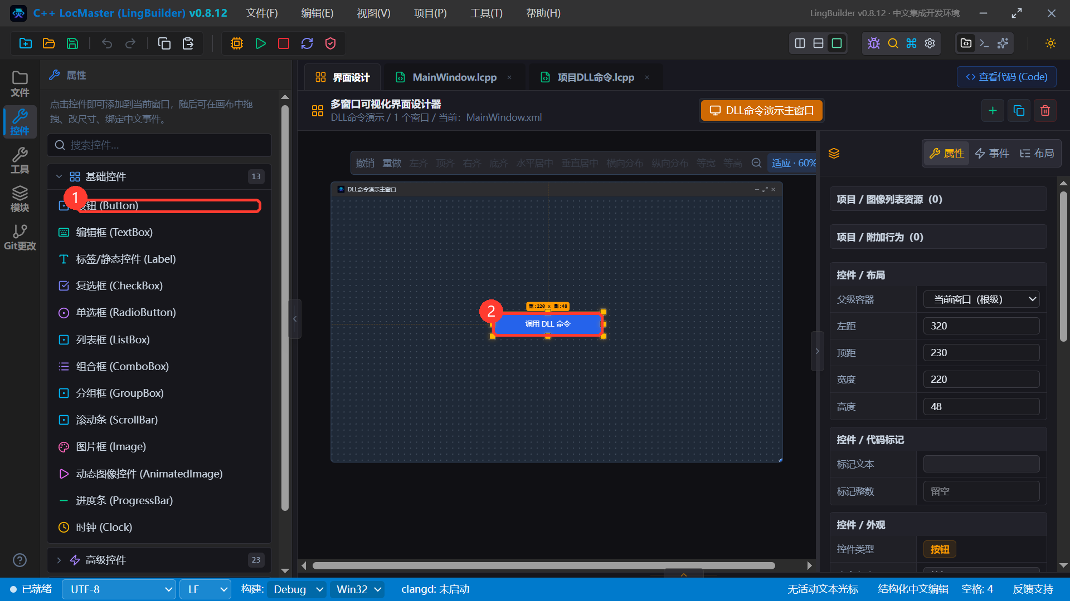Click the new project icon in toolbar

pyautogui.click(x=26, y=43)
